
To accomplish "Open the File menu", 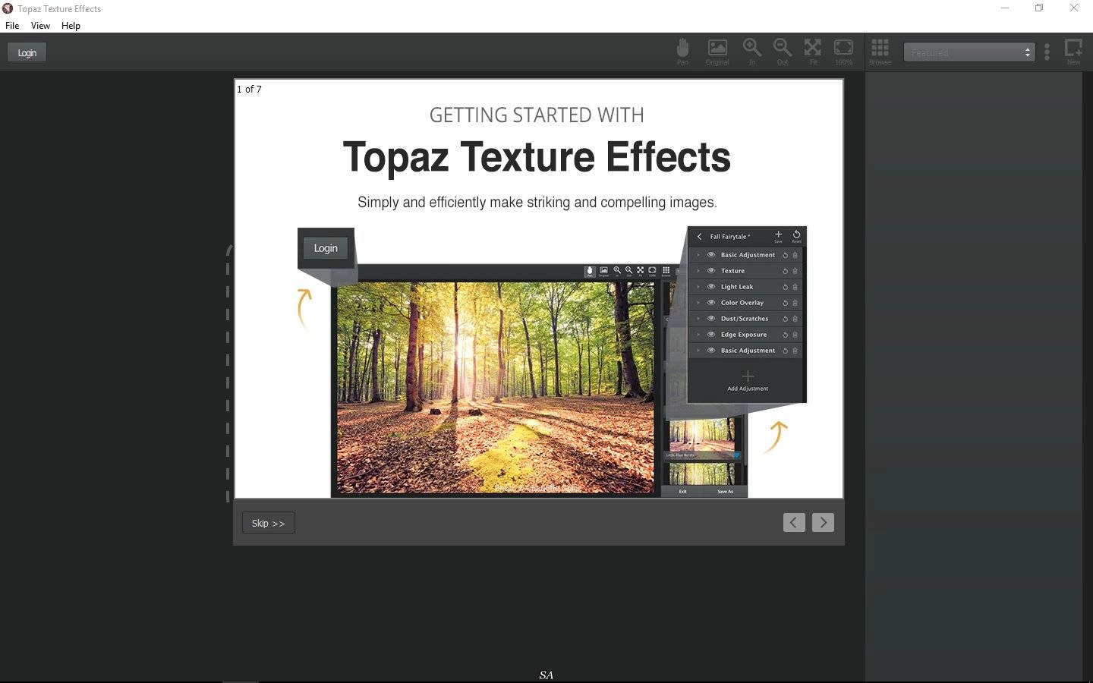I will click(x=12, y=25).
